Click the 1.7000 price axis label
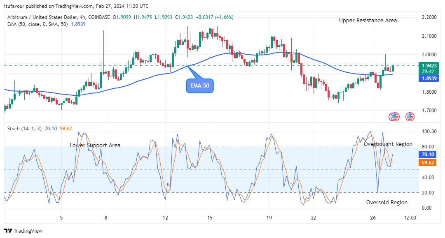445x238 pixels. click(429, 111)
